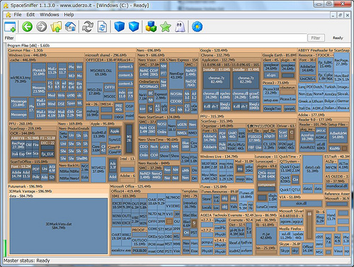This screenshot has width=354, height=267.
Task: Go forward with the grey arrow
Action: 42,26
